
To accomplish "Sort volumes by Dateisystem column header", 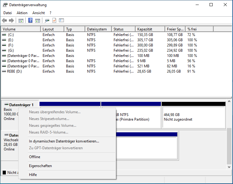I will [97, 29].
